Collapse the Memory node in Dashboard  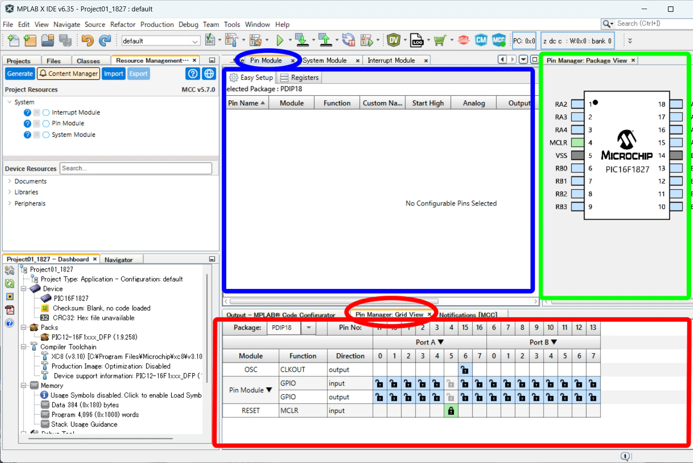click(23, 386)
